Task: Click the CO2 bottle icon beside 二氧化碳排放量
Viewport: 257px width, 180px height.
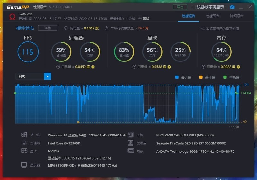Action: (x=107, y=28)
